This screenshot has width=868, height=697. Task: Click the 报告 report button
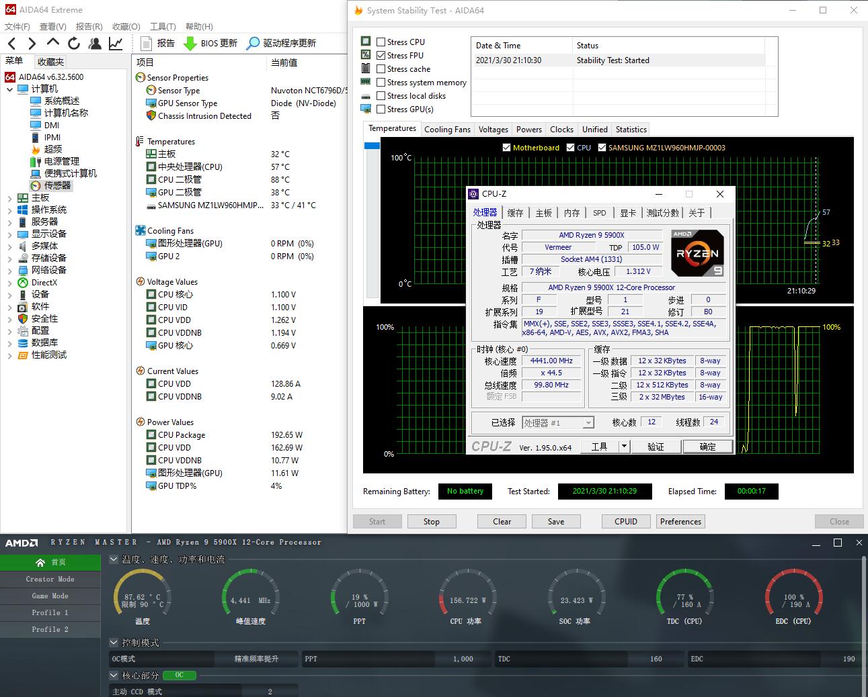[x=157, y=43]
